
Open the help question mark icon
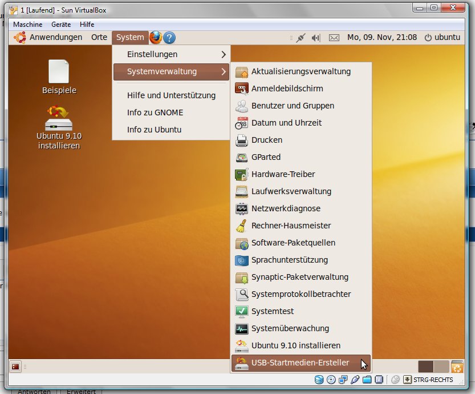169,38
